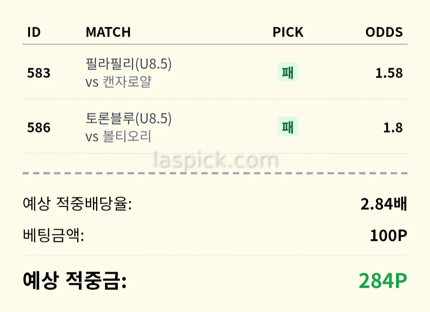Select match ID 583
430x312 pixels.
[x=39, y=73]
